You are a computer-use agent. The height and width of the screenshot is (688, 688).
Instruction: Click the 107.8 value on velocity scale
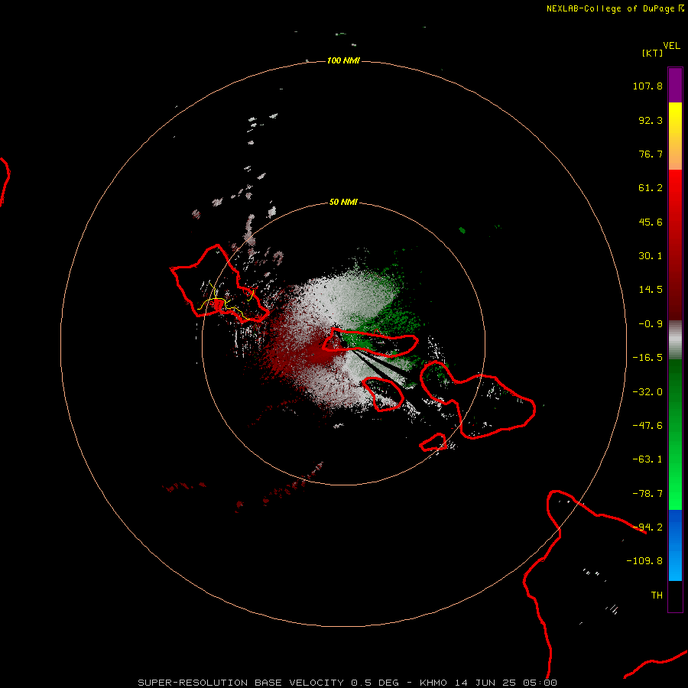click(x=647, y=86)
